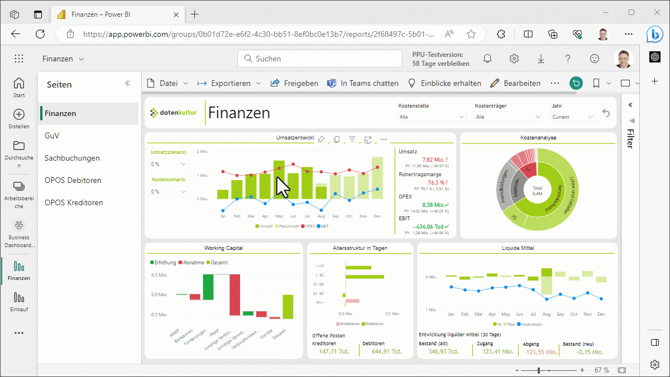
Task: Click the reset filters undo arrow
Action: pos(606,114)
